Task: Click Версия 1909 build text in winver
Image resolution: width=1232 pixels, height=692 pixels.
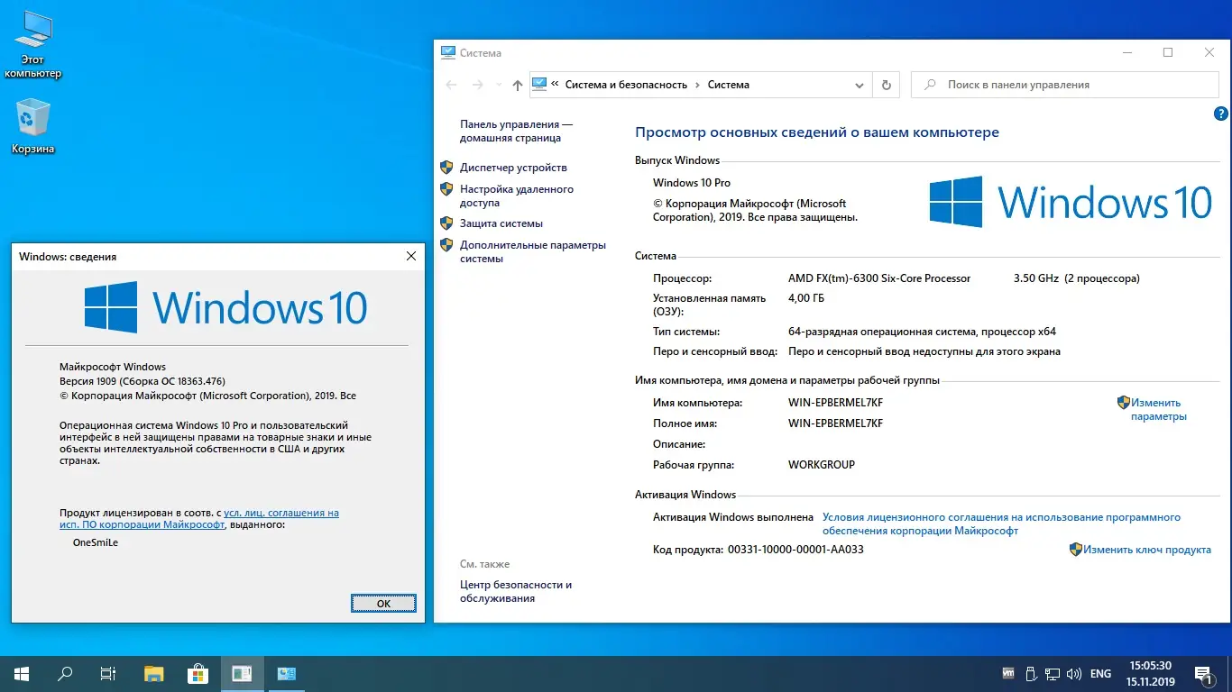Action: 143,381
